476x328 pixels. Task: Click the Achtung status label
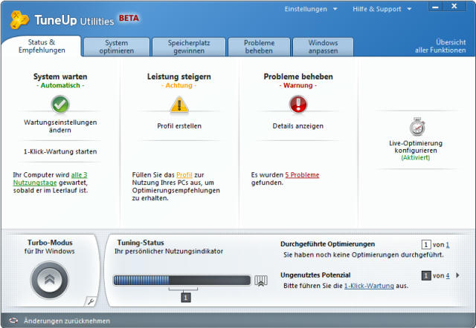tap(178, 85)
